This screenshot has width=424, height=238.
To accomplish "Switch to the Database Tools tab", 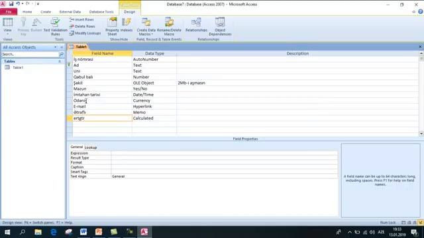I will pos(101,12).
